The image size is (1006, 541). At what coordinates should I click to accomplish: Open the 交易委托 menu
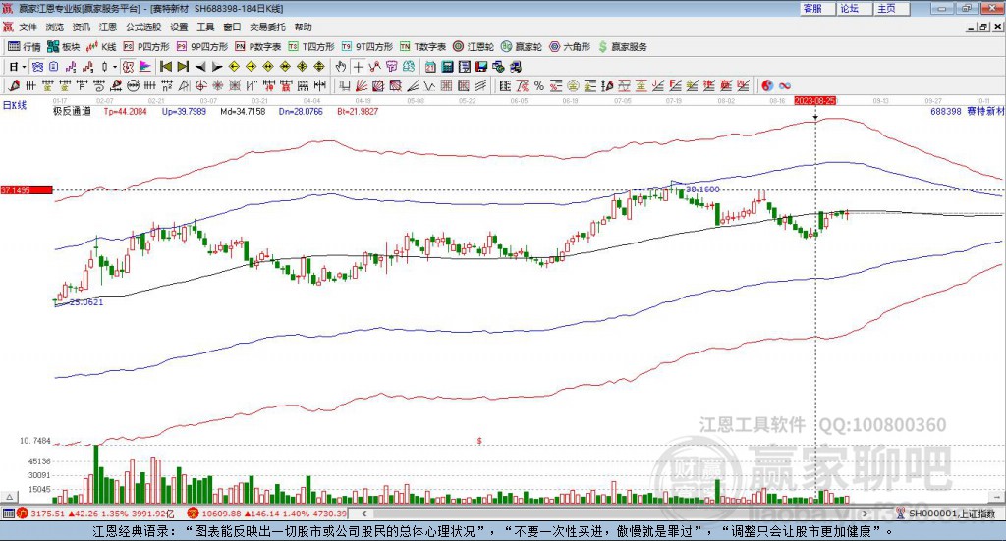pos(267,27)
